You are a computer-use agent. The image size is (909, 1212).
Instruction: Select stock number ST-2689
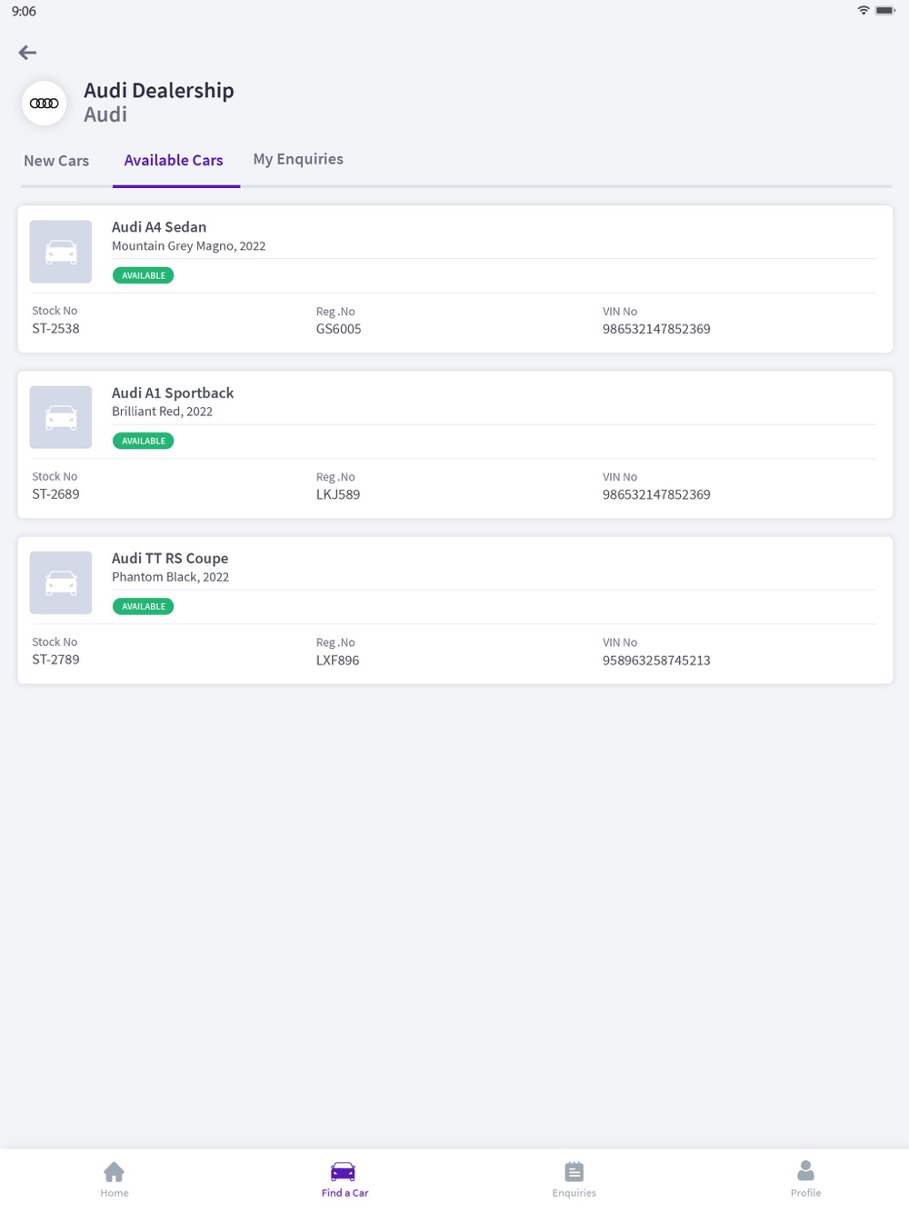(55, 494)
